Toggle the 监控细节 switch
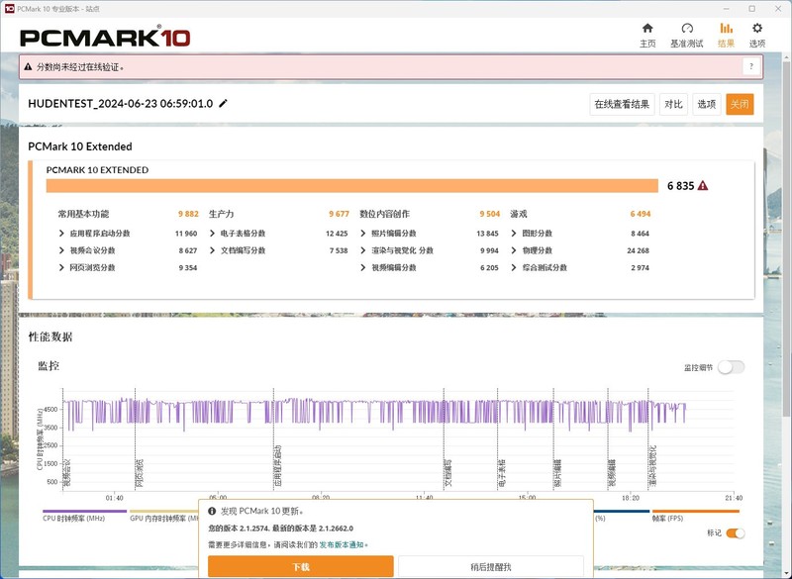 [x=731, y=367]
